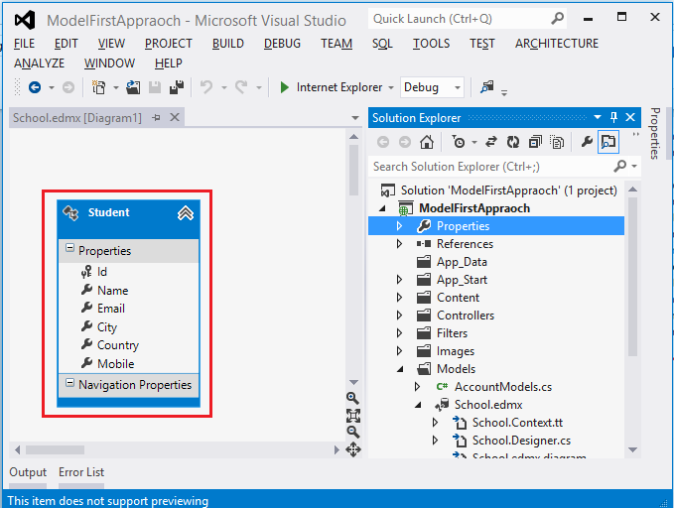Click the New Project toolbar icon
This screenshot has width=674, height=508.
click(99, 87)
